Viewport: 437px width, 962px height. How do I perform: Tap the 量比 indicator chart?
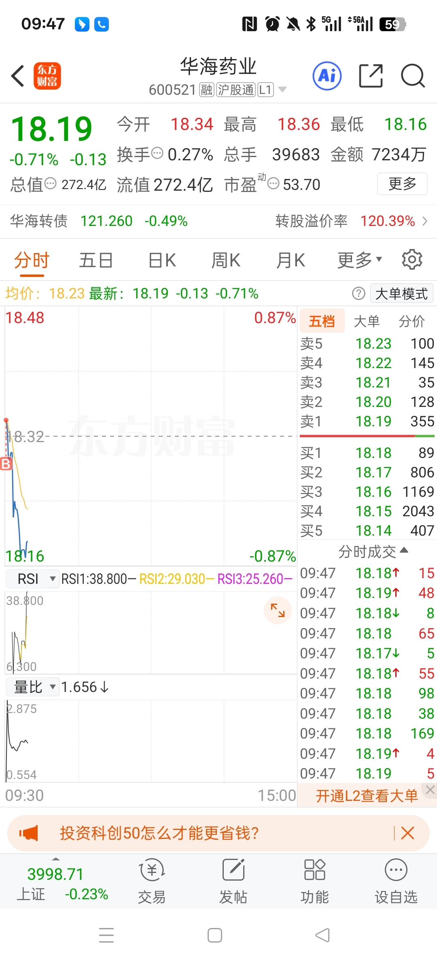click(x=151, y=741)
